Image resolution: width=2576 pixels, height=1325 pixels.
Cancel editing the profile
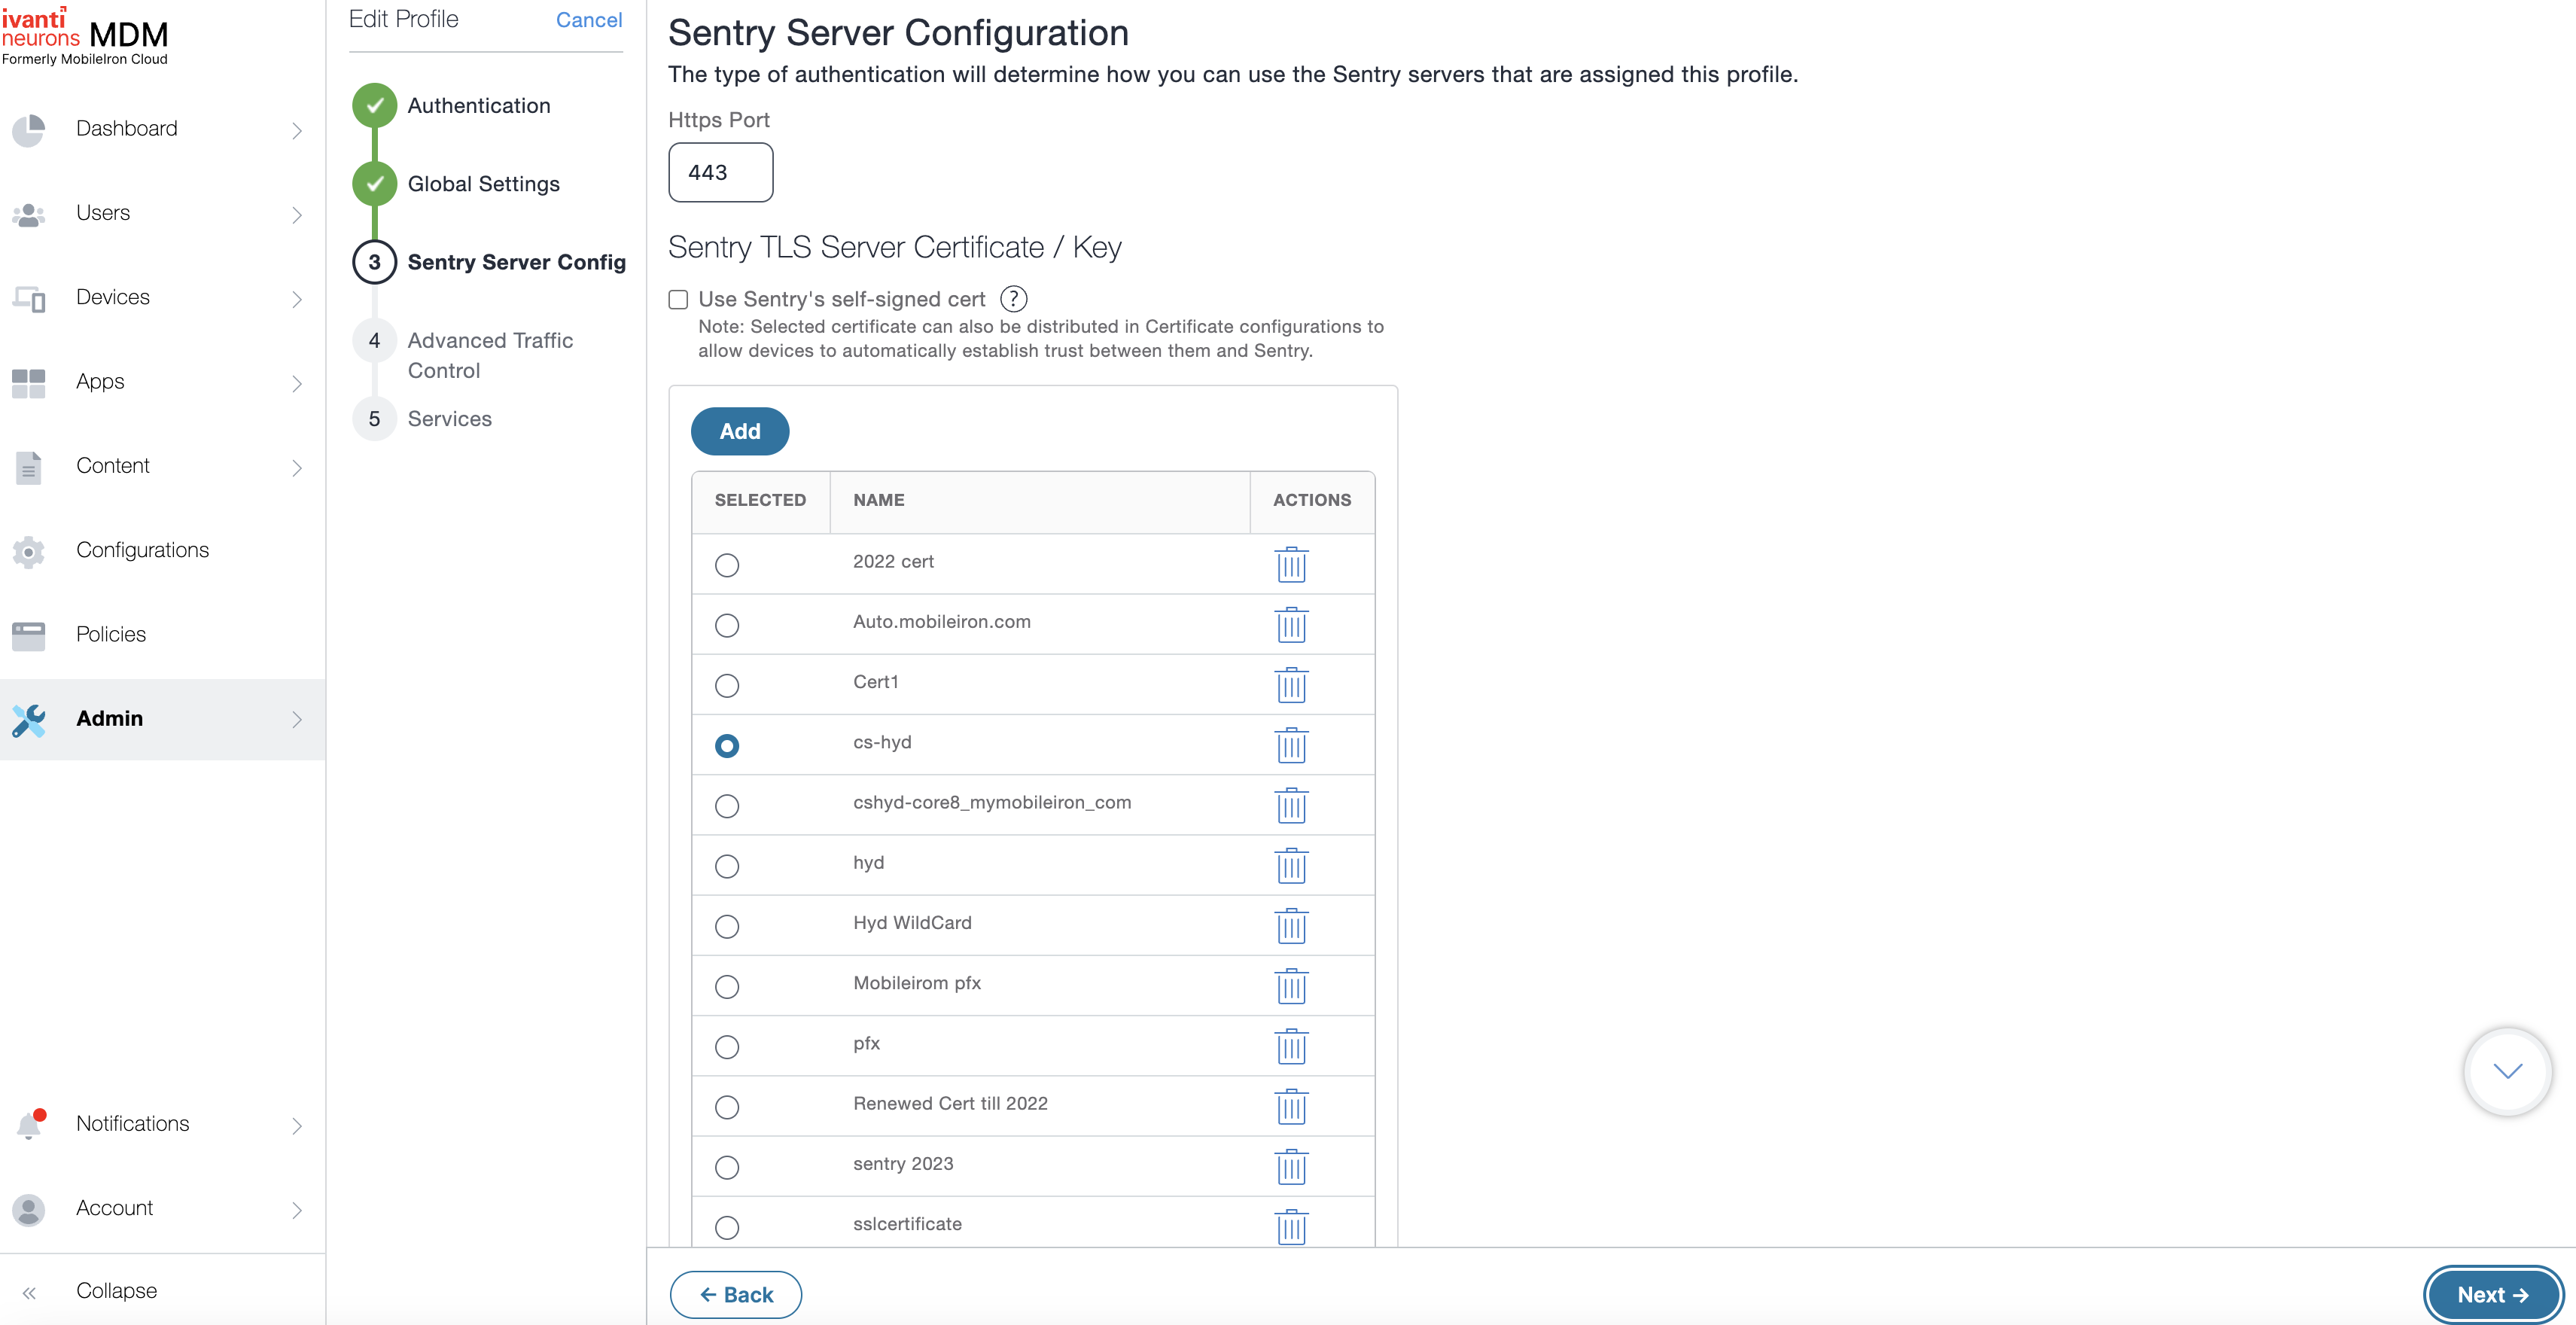pos(588,20)
